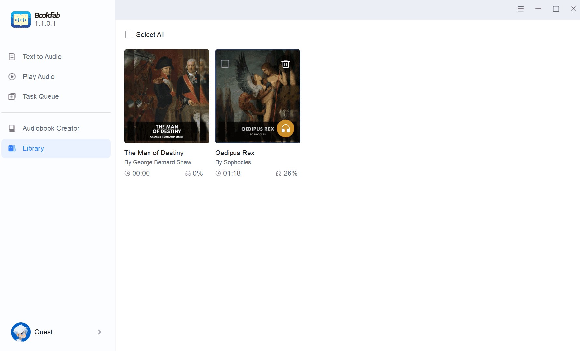Click The Man of Destiny title text
Screen dimensions: 580x351
(154, 153)
